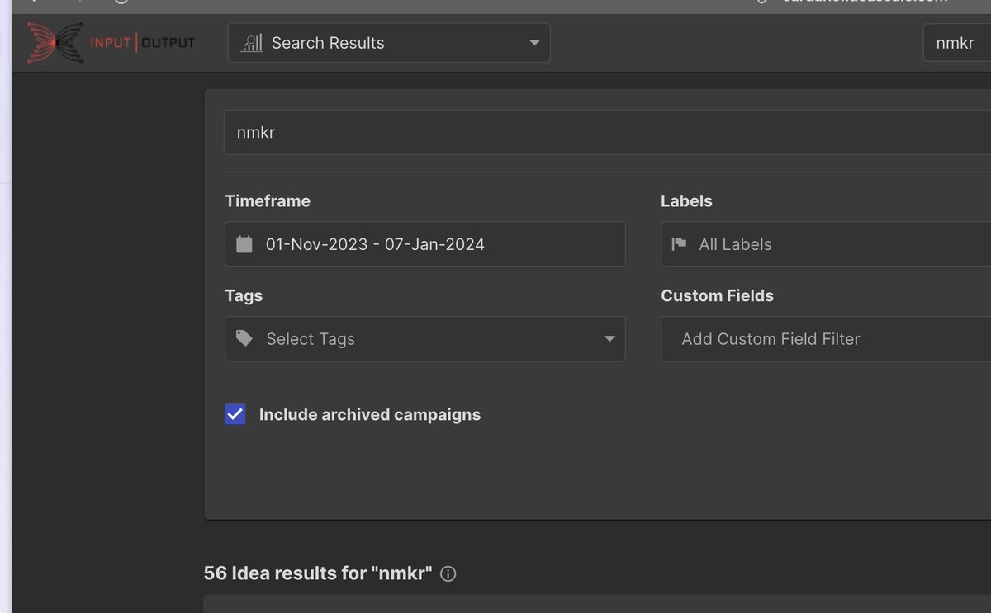991x613 pixels.
Task: Open the Select Tags dropdown
Action: pos(424,339)
